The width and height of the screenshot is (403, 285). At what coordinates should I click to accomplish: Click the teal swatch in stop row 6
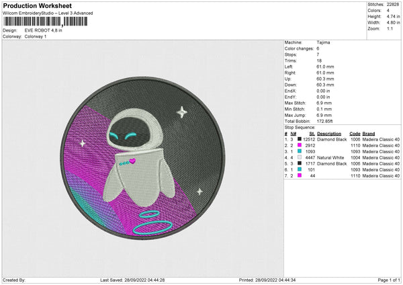pyautogui.click(x=300, y=169)
